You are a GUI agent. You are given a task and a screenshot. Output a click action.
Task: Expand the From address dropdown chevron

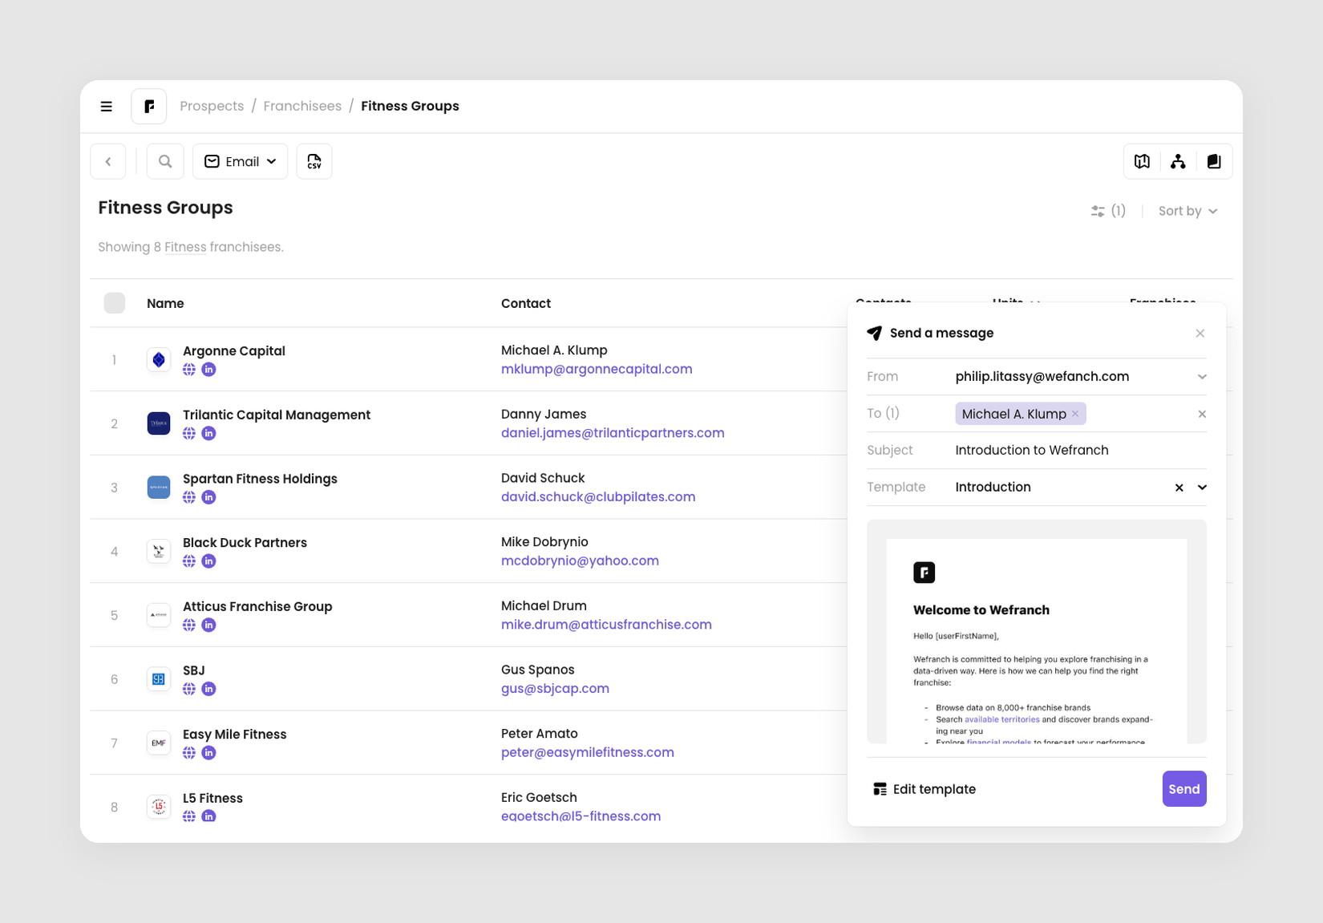tap(1202, 377)
